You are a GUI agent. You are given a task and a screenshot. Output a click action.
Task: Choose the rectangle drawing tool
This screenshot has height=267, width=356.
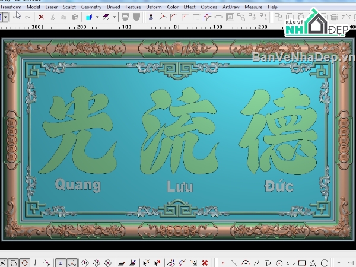(x=302, y=263)
